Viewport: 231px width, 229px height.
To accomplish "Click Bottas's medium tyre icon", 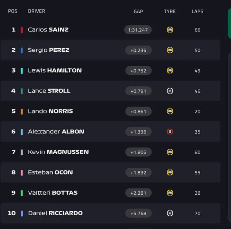I will coord(170,193).
